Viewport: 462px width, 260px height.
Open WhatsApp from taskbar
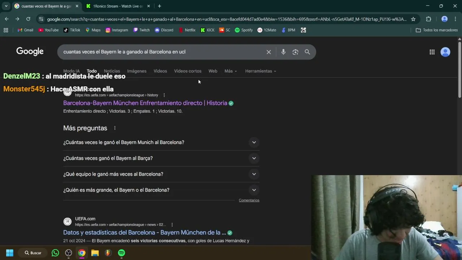[x=55, y=253]
